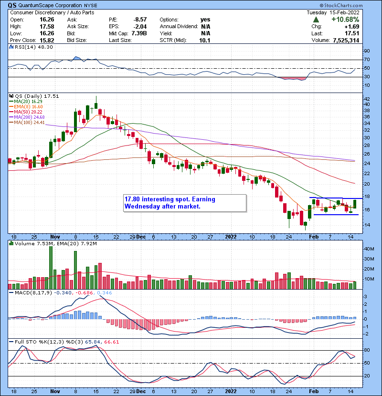
Task: Click the MA(20) 16.29 legend entry
Action: pyautogui.click(x=26, y=102)
